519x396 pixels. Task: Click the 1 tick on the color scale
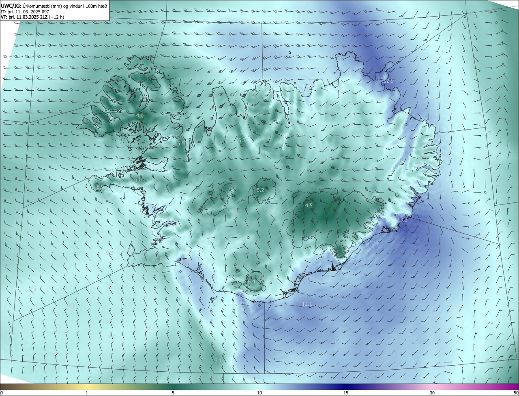pos(87,393)
